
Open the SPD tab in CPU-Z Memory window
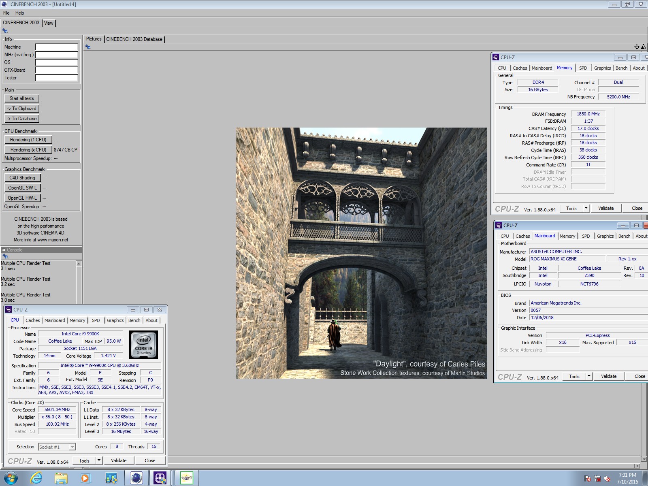click(583, 68)
